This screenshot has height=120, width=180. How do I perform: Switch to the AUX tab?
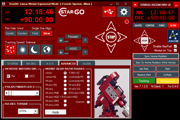[x=50, y=63]
